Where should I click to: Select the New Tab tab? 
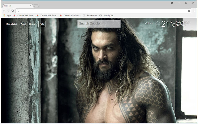point(17,6)
